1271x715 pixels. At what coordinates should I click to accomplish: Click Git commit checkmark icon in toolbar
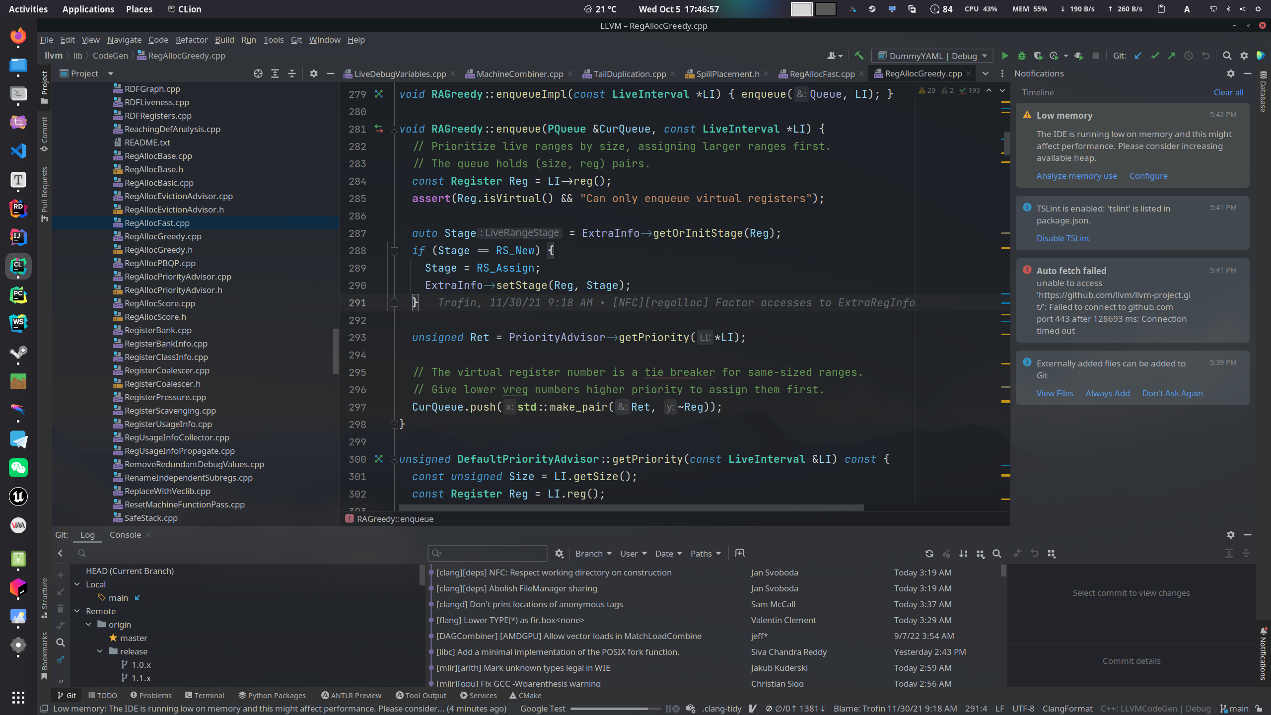pos(1155,56)
